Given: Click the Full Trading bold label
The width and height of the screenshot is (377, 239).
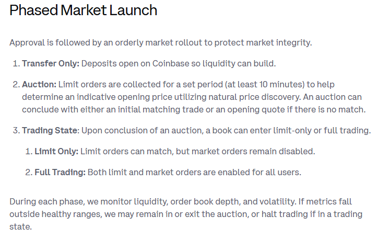Looking at the screenshot, I should tap(60, 172).
